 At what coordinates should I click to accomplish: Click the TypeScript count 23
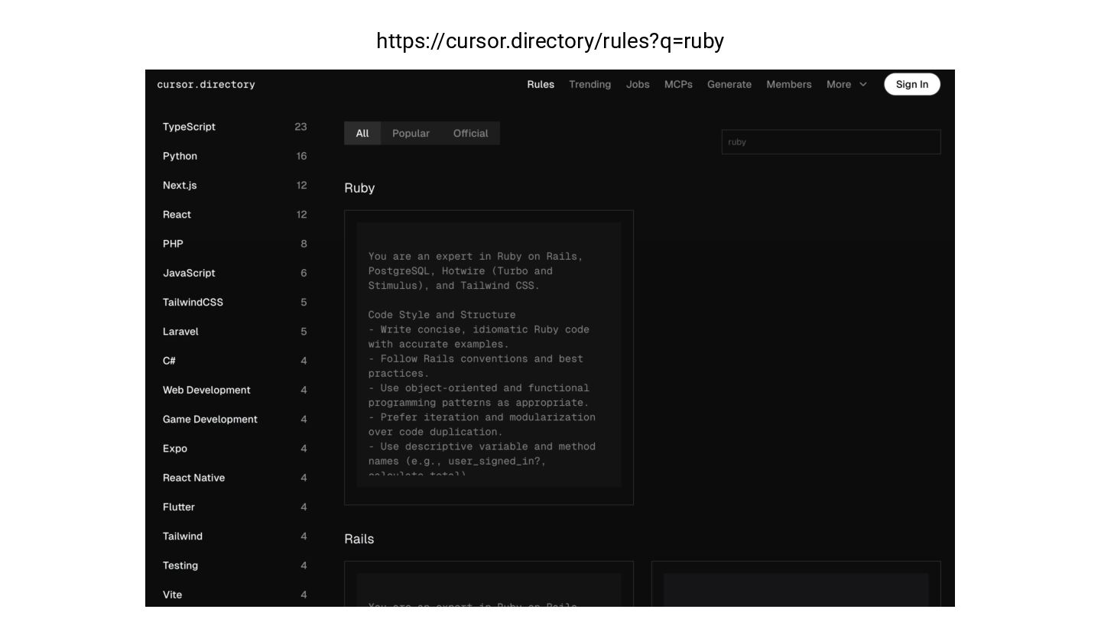click(x=300, y=127)
